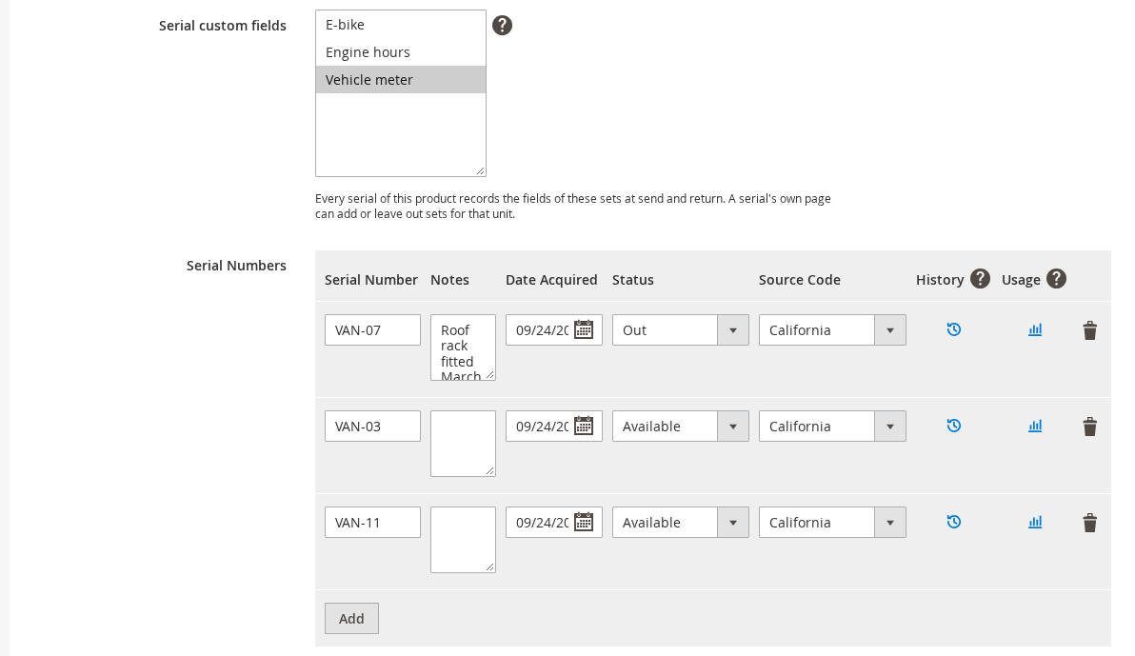Click the empty notes box for VAN-11
The width and height of the screenshot is (1135, 656).
464,540
